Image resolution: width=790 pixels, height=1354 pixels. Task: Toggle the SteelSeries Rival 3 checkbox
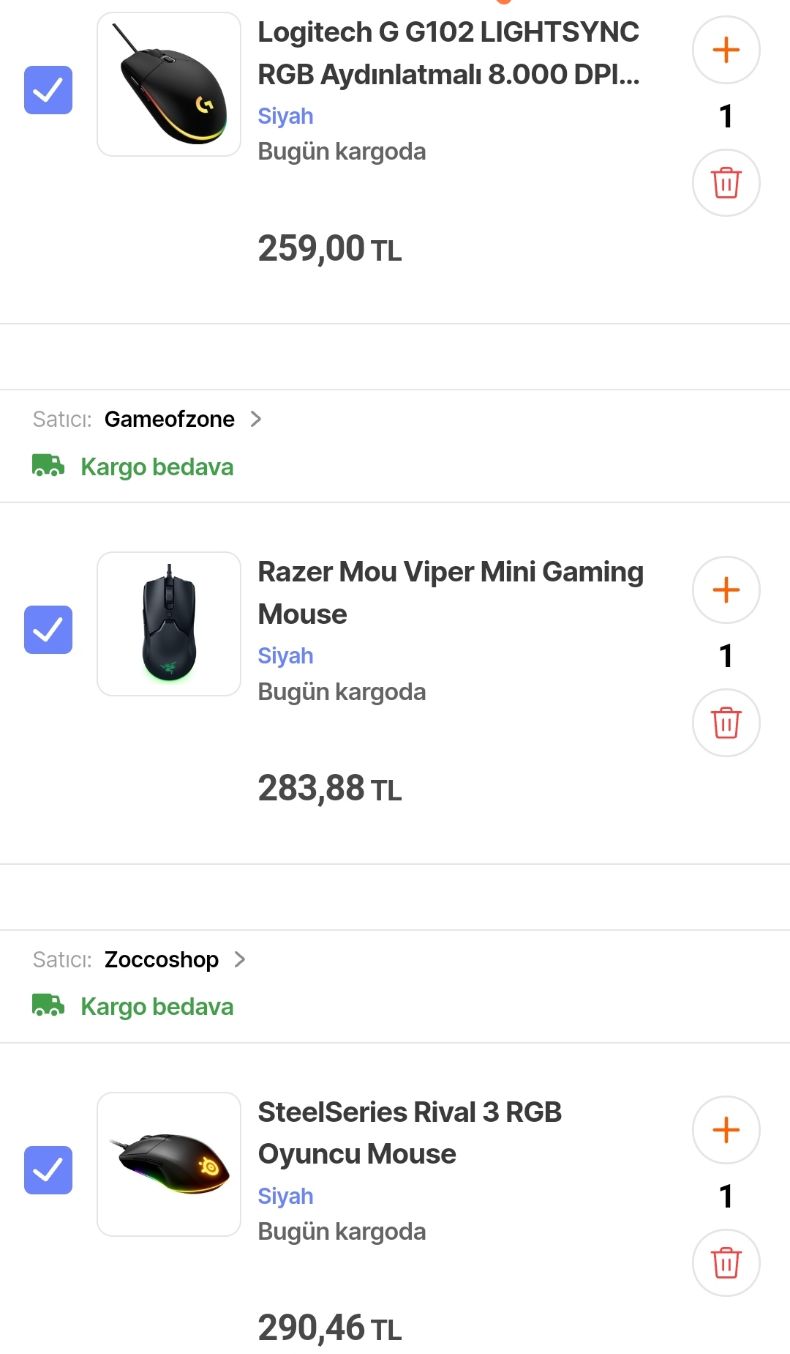coord(48,1169)
